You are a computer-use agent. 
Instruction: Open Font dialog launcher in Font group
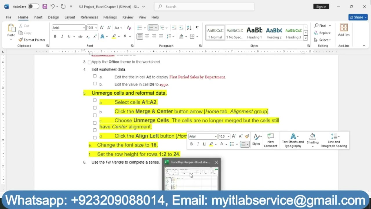pos(132,46)
